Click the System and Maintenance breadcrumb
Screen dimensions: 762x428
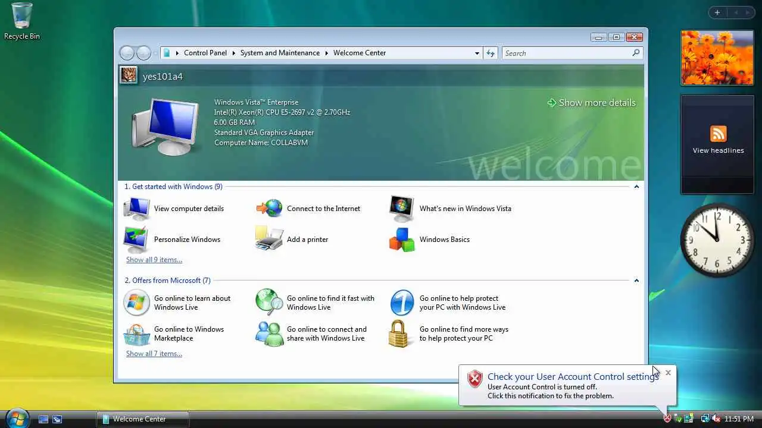click(x=280, y=53)
